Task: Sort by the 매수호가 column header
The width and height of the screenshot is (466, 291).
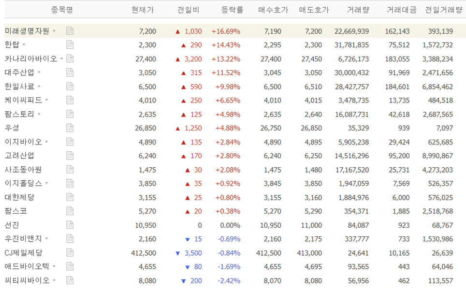Action: [x=273, y=10]
